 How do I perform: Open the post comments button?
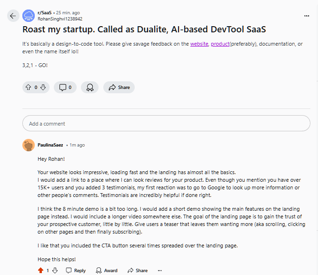[x=65, y=88]
